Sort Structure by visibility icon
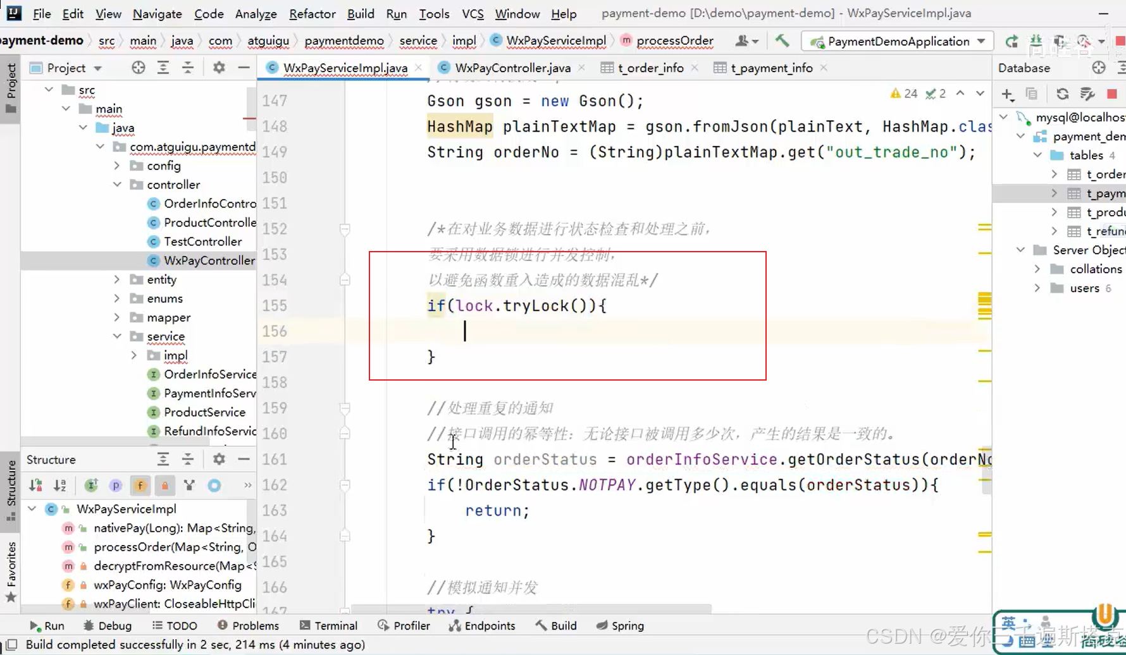This screenshot has height=655, width=1126. 35,486
